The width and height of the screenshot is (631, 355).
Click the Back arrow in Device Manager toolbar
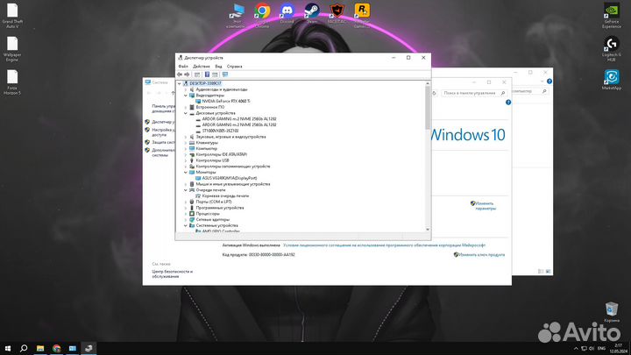(180, 75)
